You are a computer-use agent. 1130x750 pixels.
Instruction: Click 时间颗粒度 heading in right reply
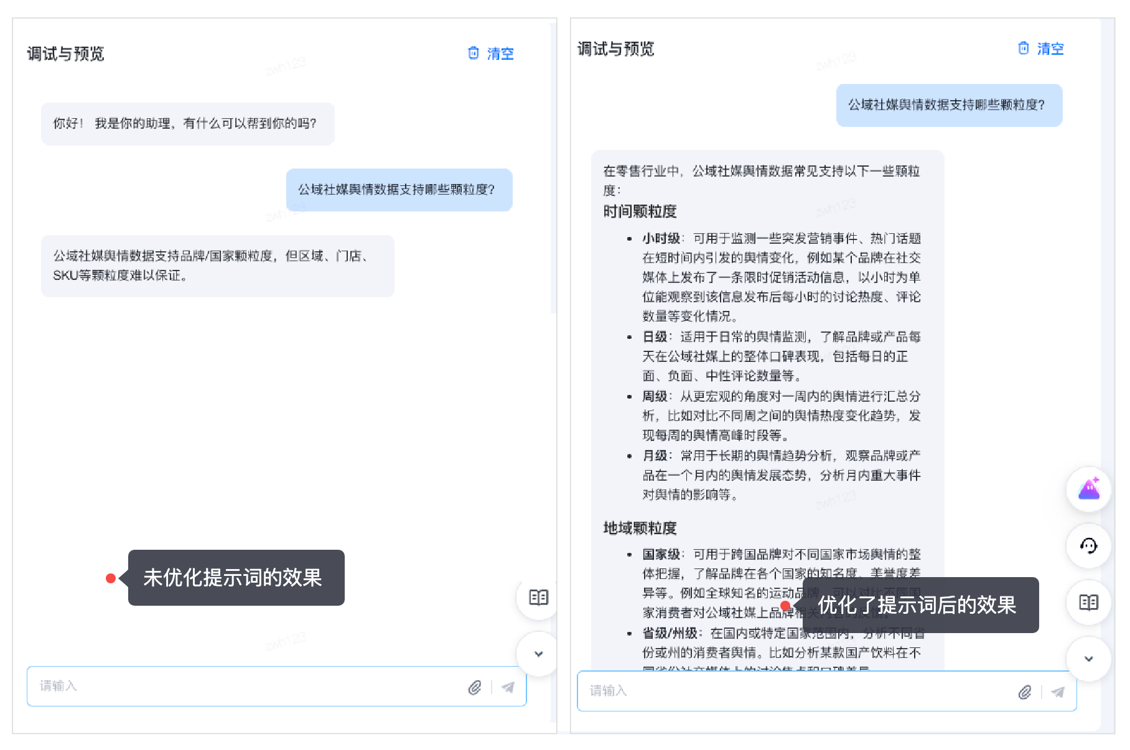tap(640, 211)
